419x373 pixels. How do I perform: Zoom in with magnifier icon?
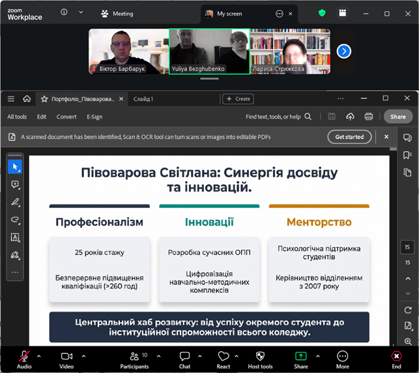pyautogui.click(x=408, y=342)
